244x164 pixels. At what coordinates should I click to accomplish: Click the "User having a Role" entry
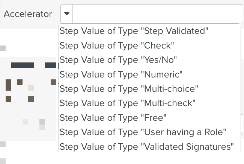click(143, 132)
